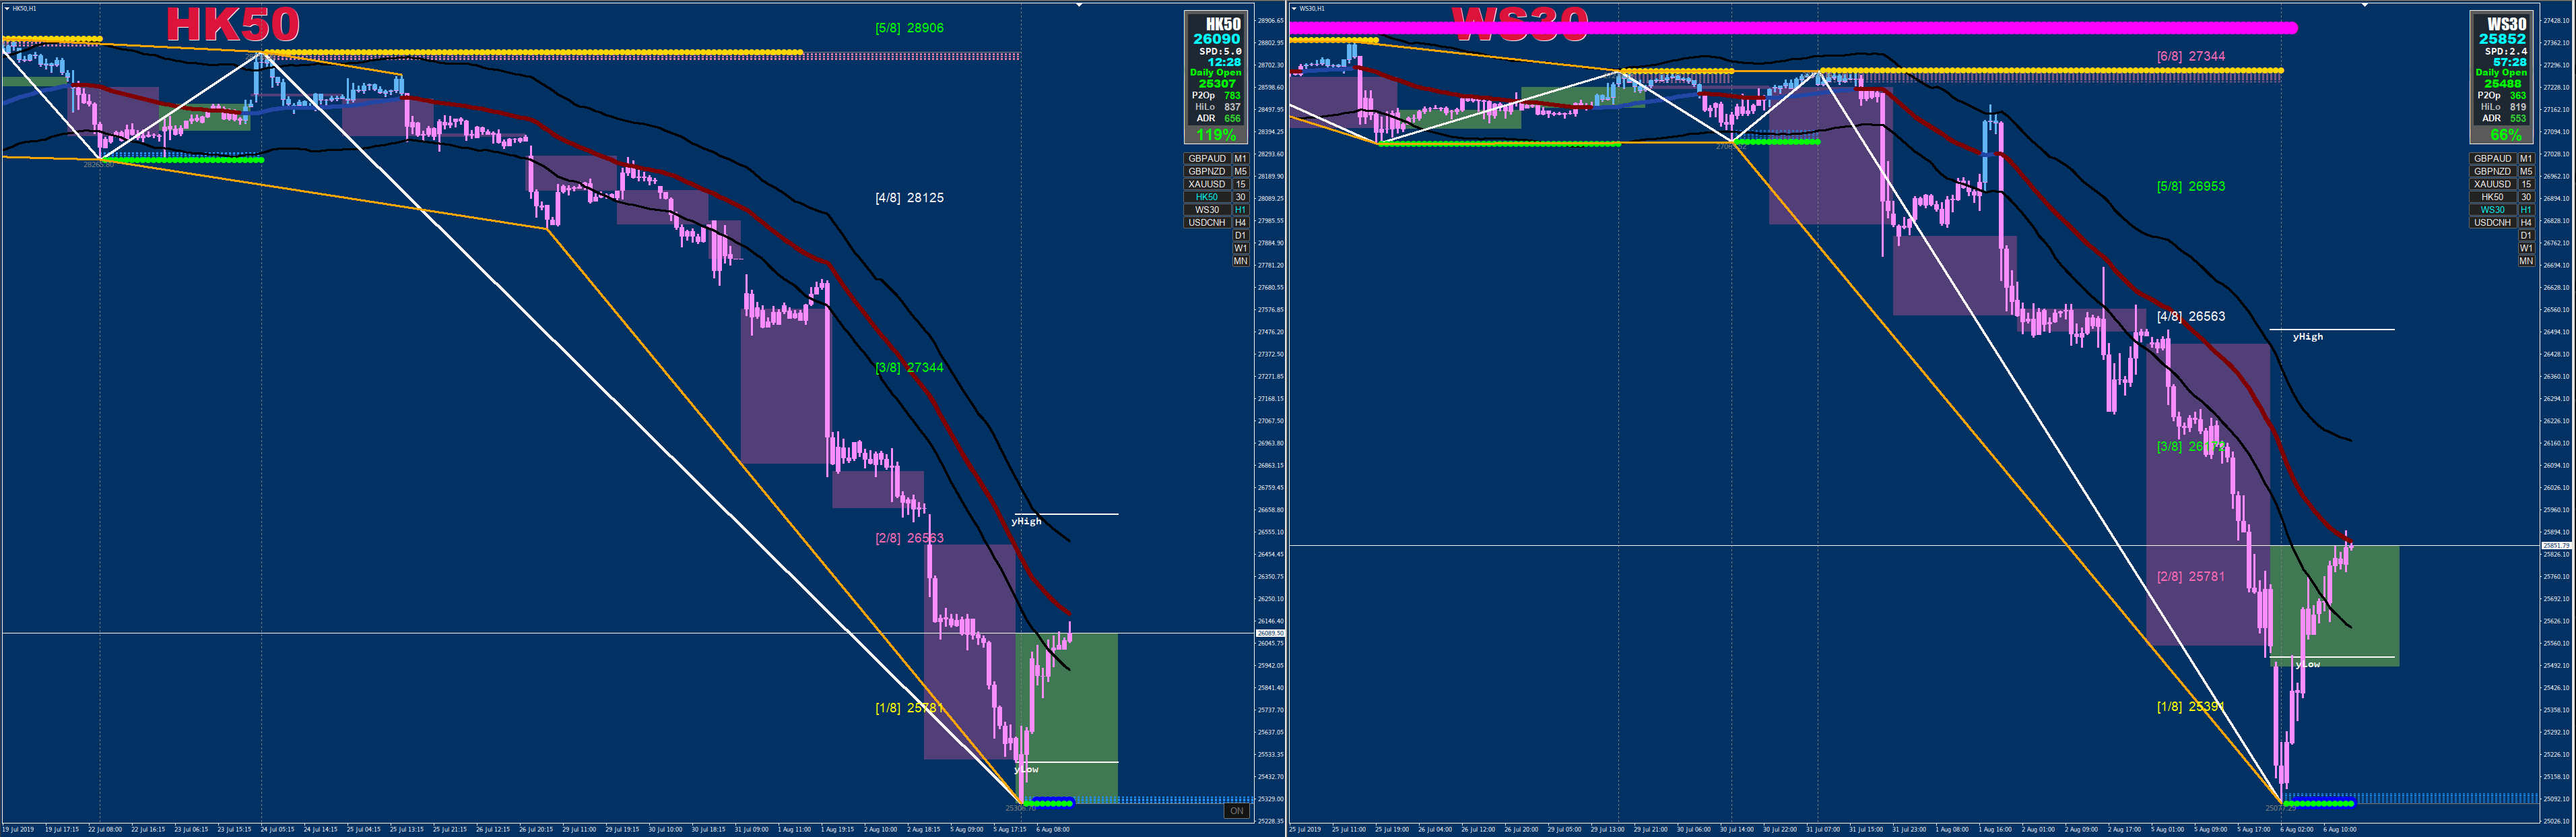Click chart shift triangle atop HK50 chart
Viewport: 2576px width, 837px height.
point(1079,5)
